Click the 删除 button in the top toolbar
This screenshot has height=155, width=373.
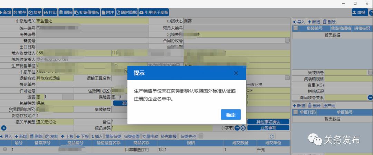(x=65, y=12)
